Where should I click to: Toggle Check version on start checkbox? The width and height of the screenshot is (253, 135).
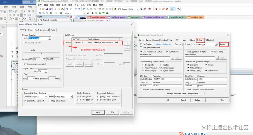coord(25,64)
